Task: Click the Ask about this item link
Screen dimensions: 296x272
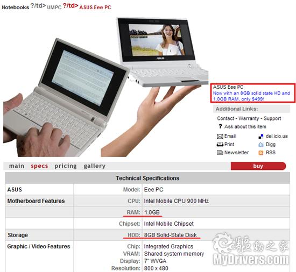Action: coord(245,126)
